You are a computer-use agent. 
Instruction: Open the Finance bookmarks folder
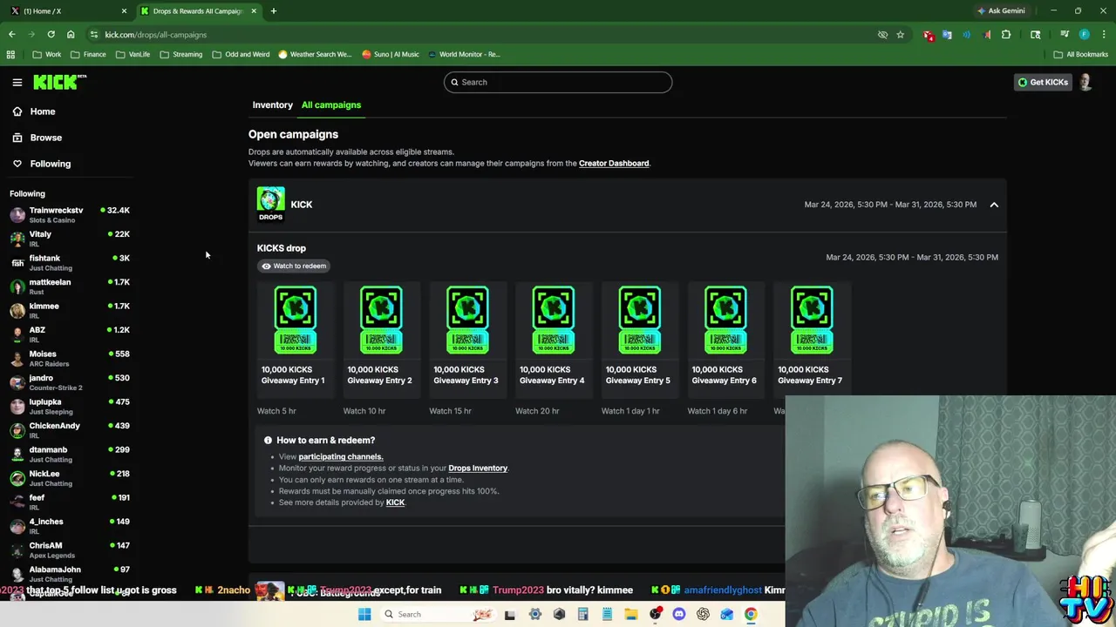[x=88, y=54]
